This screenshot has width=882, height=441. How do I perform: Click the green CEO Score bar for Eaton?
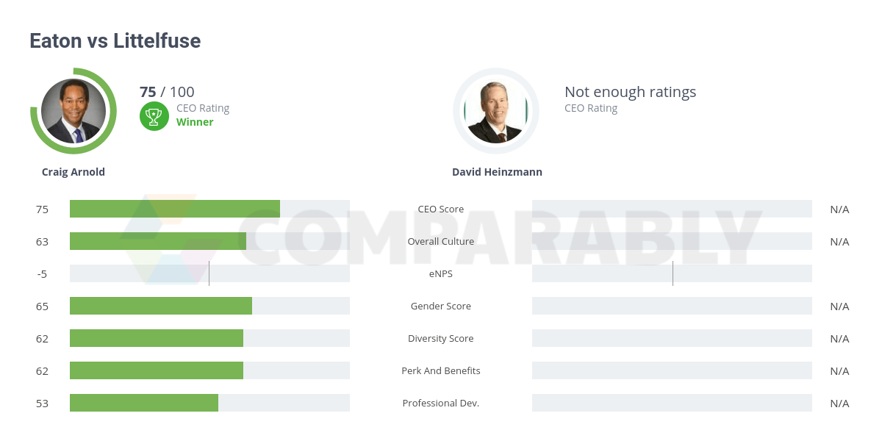(x=175, y=209)
